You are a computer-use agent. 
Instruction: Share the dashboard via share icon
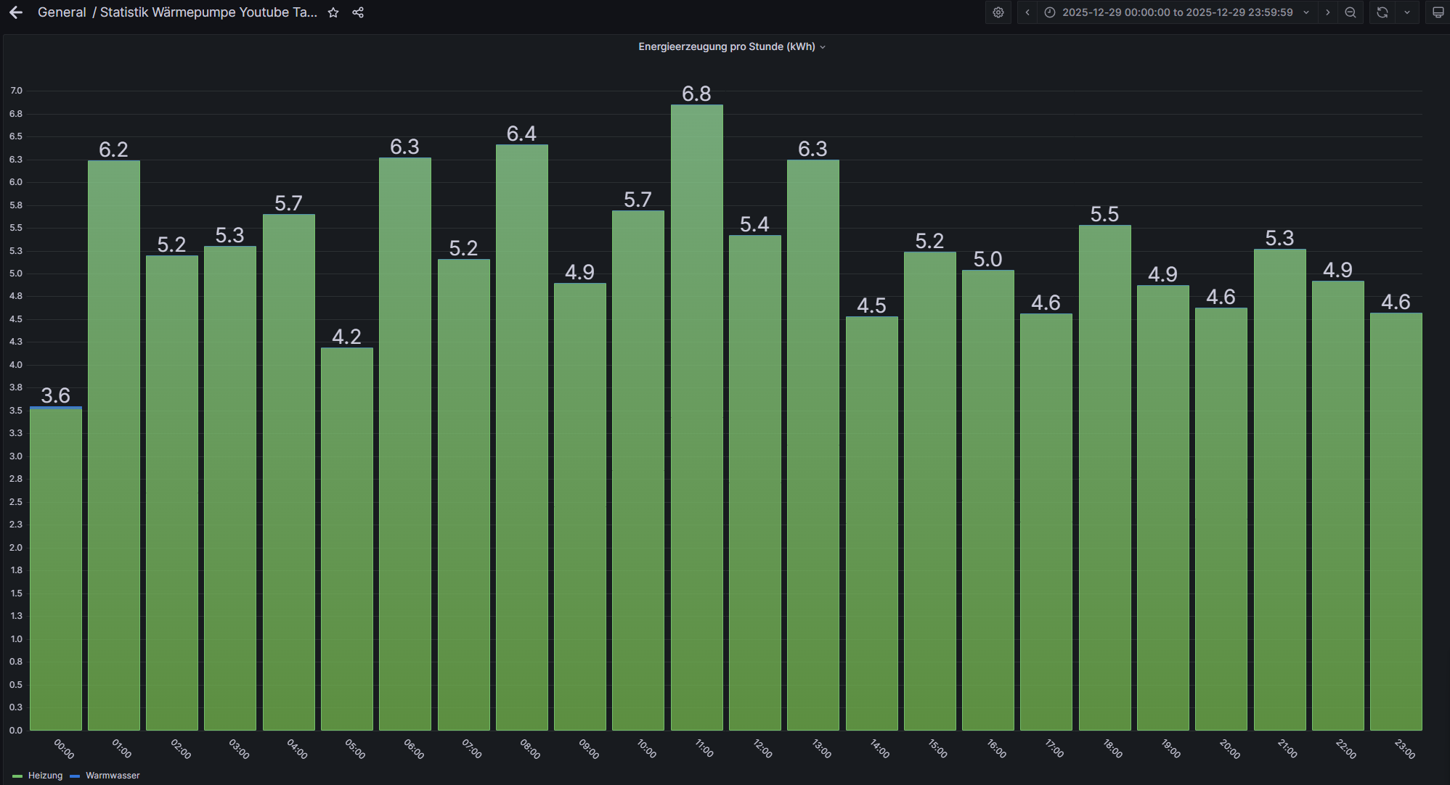(x=358, y=12)
